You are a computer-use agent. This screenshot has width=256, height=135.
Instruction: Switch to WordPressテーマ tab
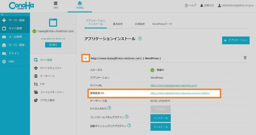(162, 24)
